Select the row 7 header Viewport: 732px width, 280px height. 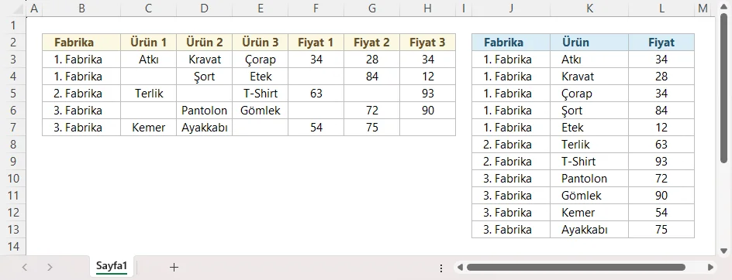click(x=13, y=128)
